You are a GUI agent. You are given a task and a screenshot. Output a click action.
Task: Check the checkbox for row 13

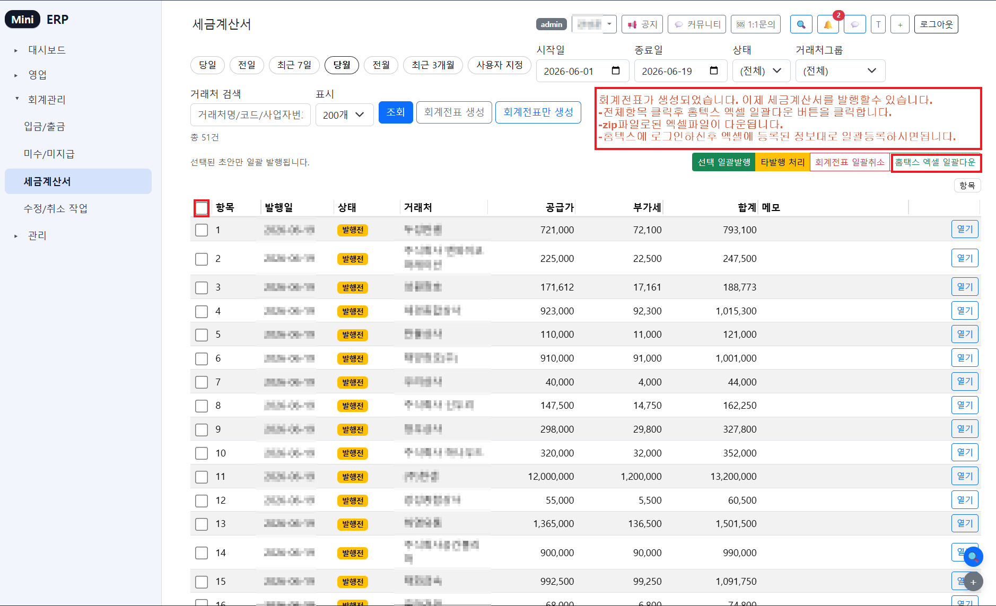click(x=202, y=524)
